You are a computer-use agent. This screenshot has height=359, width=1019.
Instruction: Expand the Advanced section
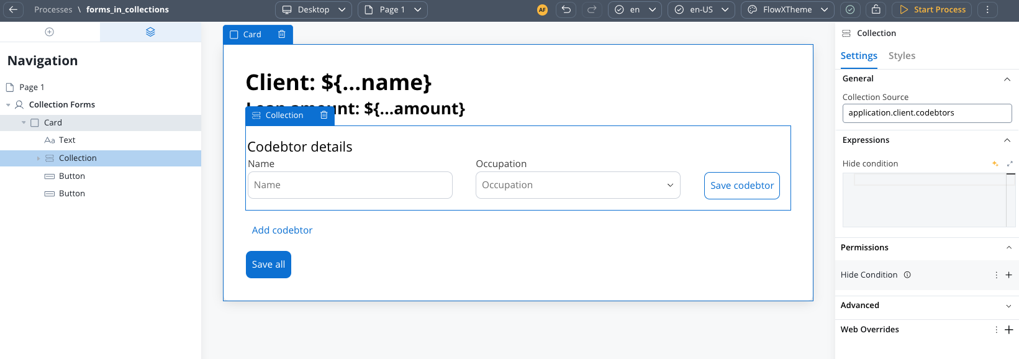pyautogui.click(x=1007, y=306)
